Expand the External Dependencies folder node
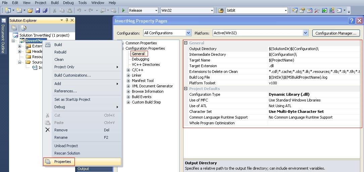Screen dimensions: 364x172 click(x=20, y=46)
